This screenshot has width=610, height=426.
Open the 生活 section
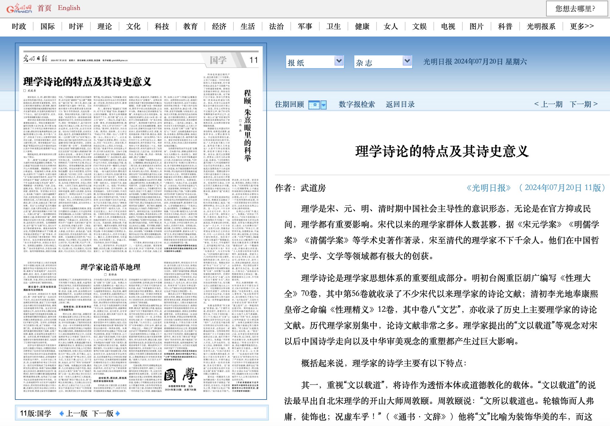click(248, 26)
